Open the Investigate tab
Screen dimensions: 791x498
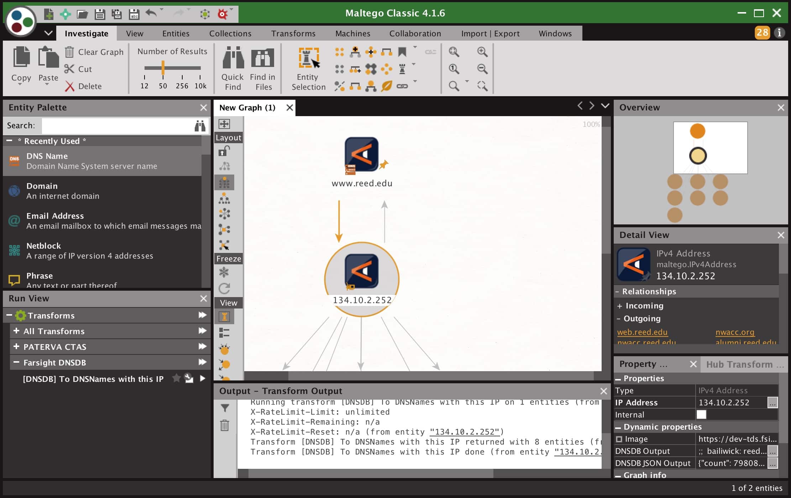(87, 33)
